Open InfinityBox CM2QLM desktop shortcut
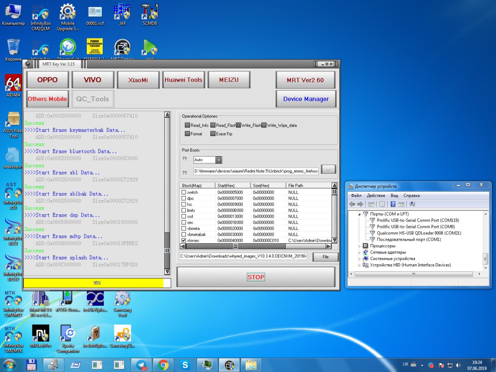496x372 pixels. 41,17
